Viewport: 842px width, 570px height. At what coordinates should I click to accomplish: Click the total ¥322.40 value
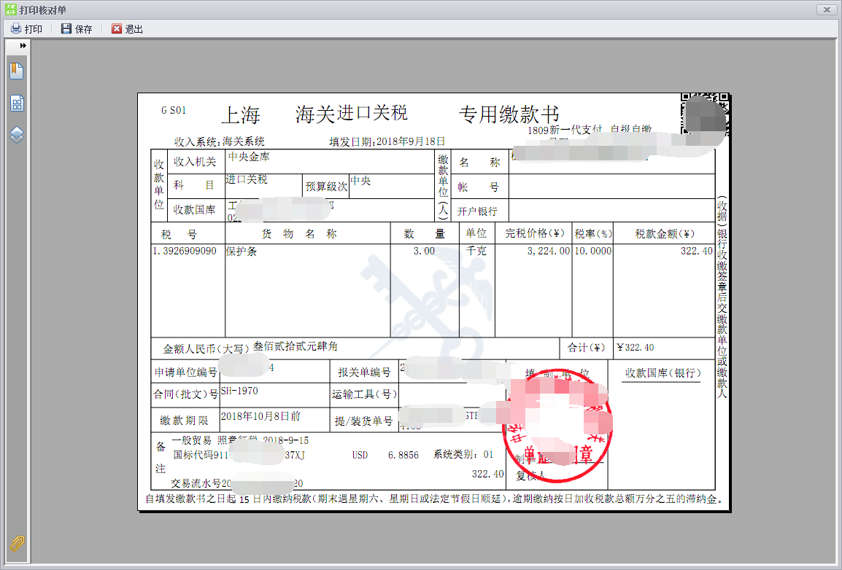click(x=636, y=348)
